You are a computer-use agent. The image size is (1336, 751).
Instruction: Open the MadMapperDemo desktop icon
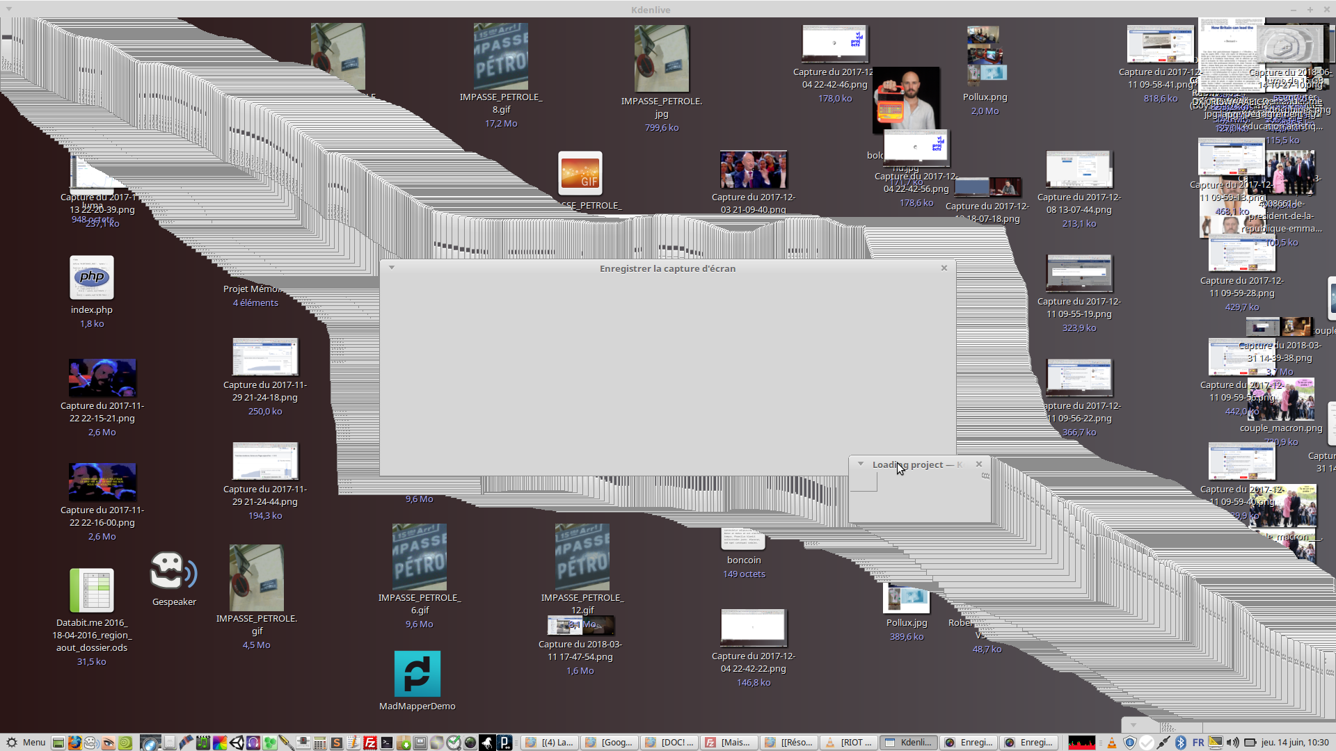(417, 674)
